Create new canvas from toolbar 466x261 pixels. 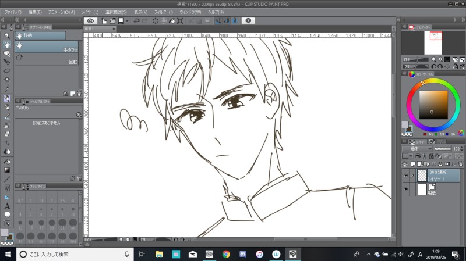click(x=104, y=21)
